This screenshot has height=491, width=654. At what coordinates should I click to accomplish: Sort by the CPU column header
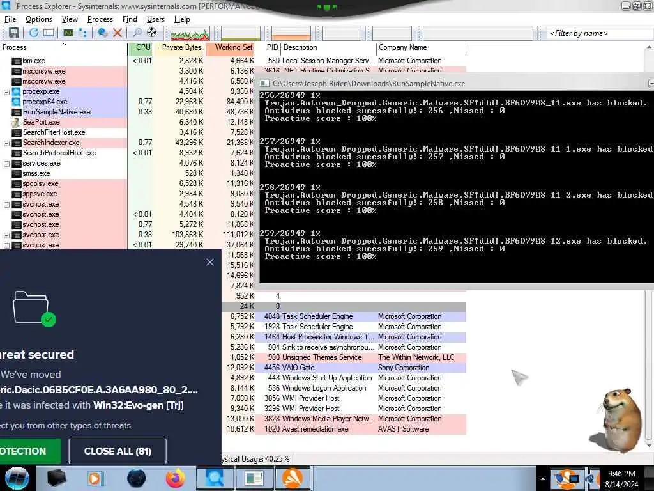click(x=141, y=47)
